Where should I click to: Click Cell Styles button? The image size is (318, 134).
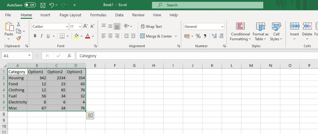276,31
